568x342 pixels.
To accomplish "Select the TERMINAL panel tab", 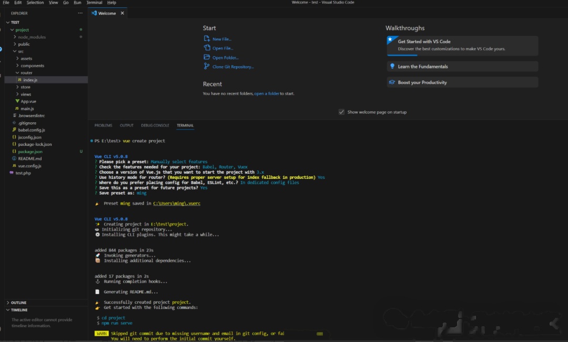I will pyautogui.click(x=185, y=125).
